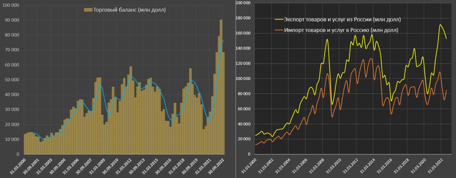Click '80 000' on the Торговый баланс chart axis
The width and height of the screenshot is (456, 178).
point(12,35)
